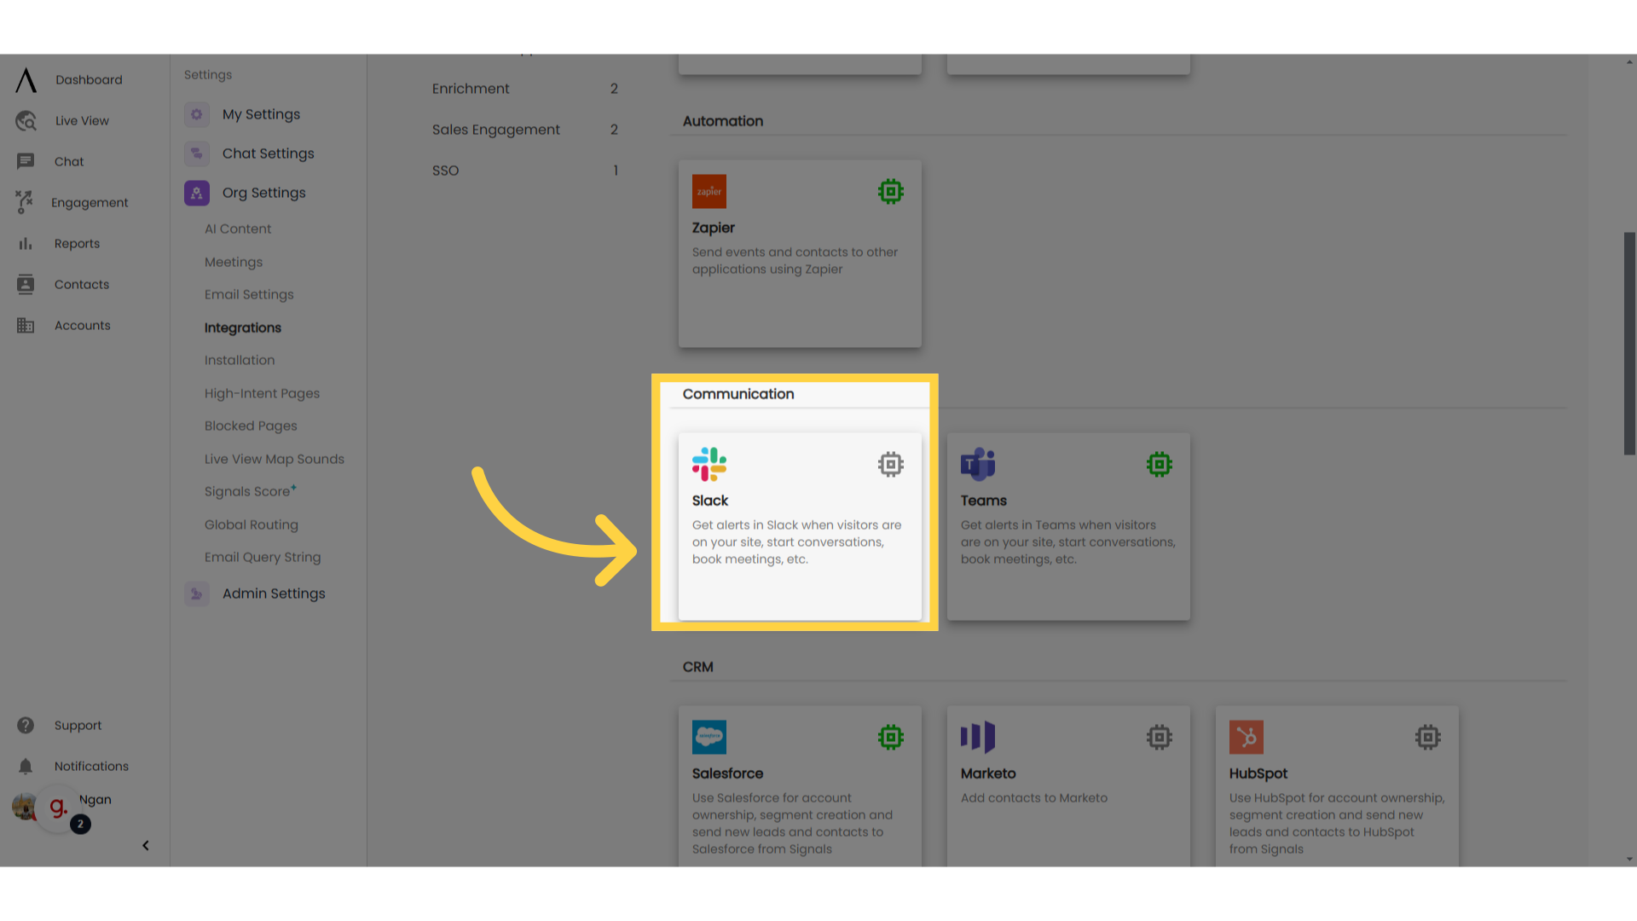
Task: Open Email Settings
Action: click(x=249, y=295)
